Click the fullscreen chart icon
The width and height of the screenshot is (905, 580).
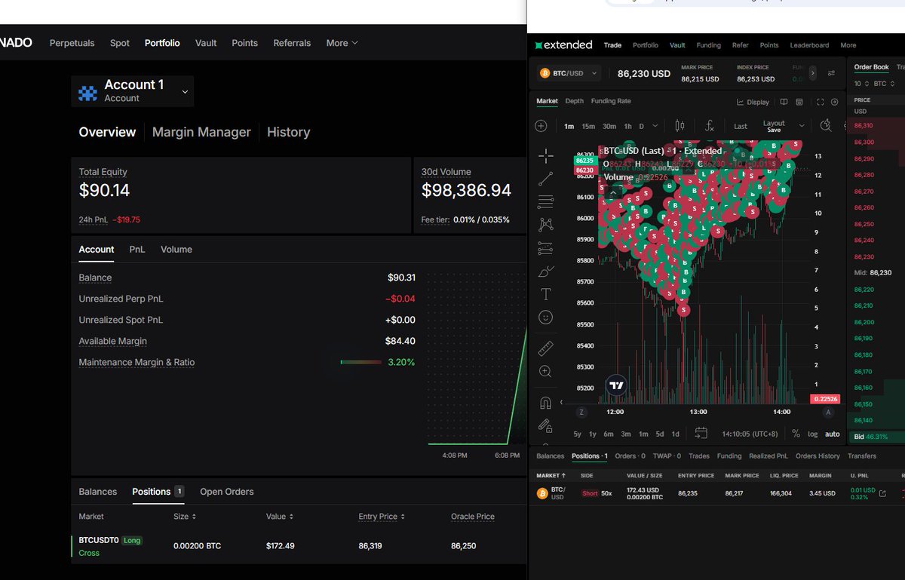coord(821,102)
